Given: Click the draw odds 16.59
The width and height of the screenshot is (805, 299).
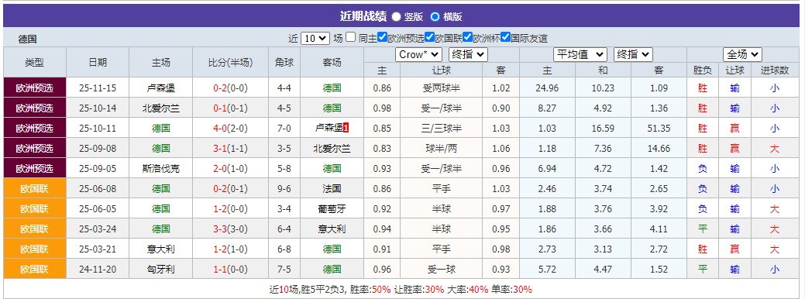Looking at the screenshot, I should [x=603, y=128].
